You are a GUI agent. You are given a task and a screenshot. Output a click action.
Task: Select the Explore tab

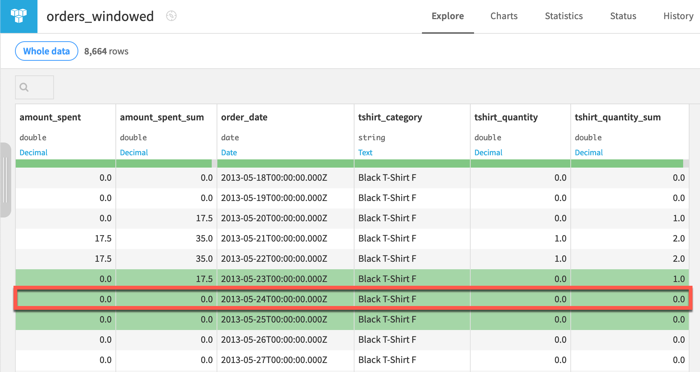pyautogui.click(x=447, y=16)
